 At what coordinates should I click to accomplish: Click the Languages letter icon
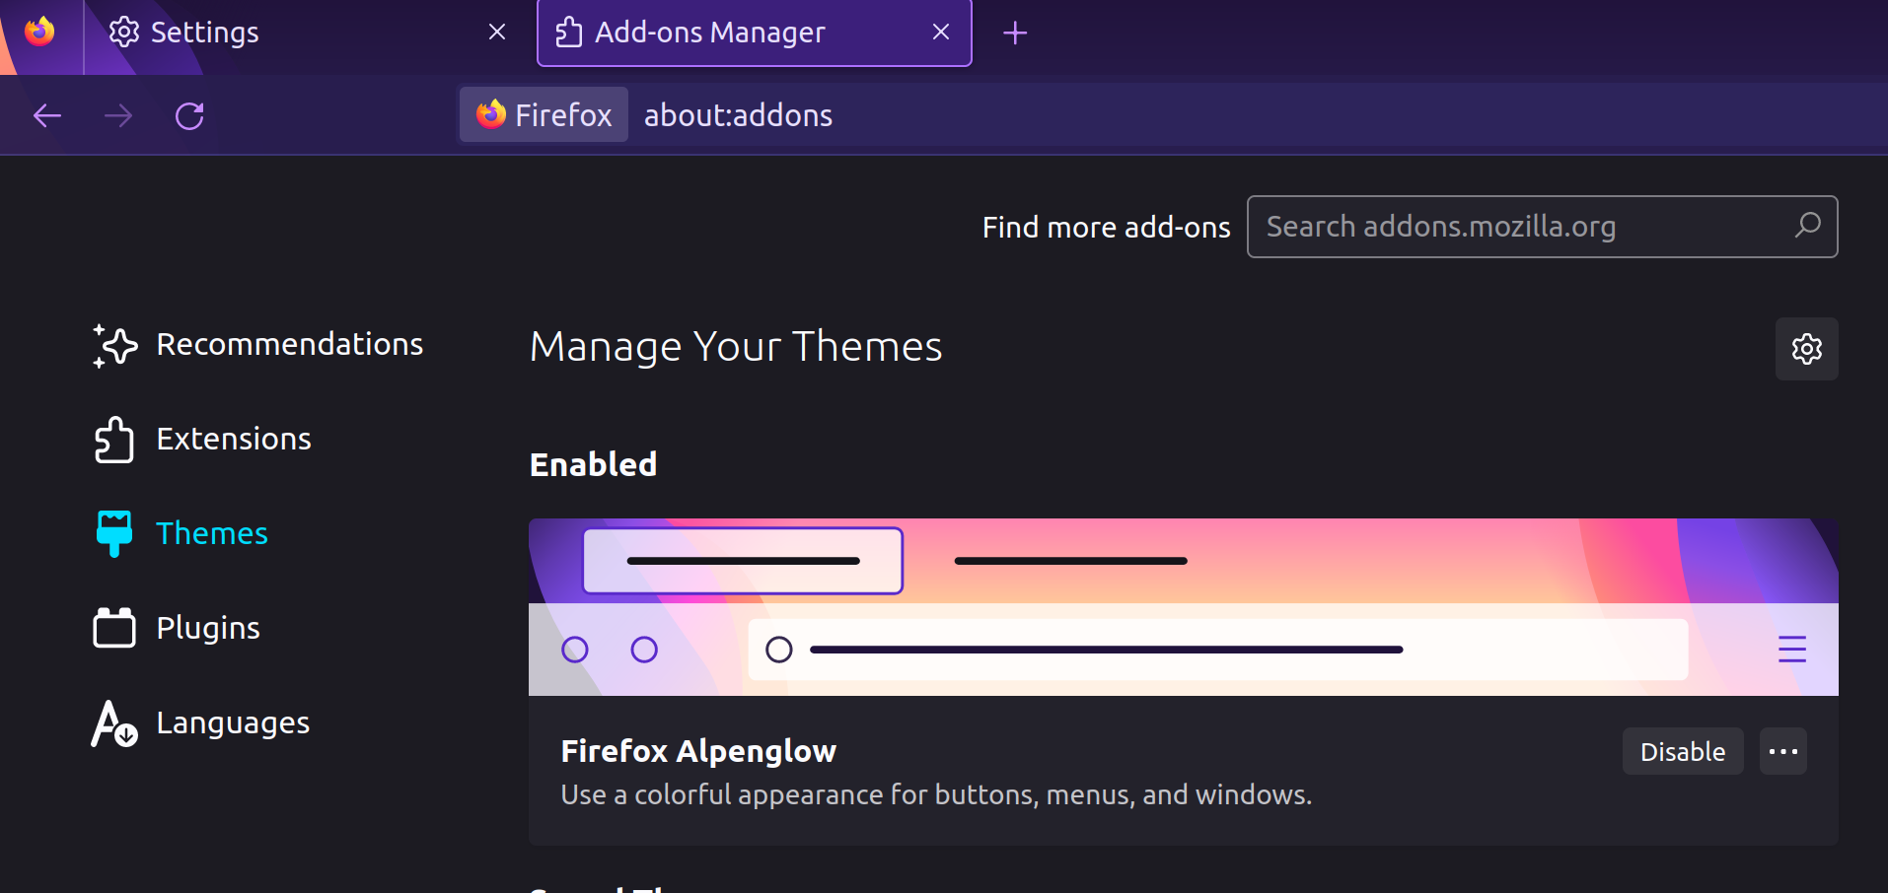click(114, 723)
